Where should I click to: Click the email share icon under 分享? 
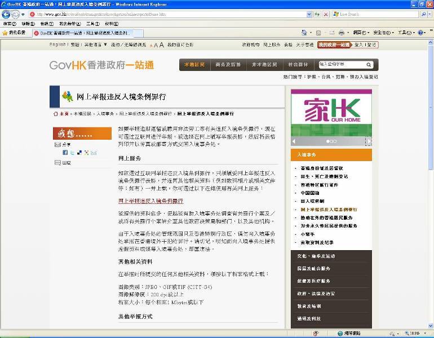pyautogui.click(x=94, y=153)
